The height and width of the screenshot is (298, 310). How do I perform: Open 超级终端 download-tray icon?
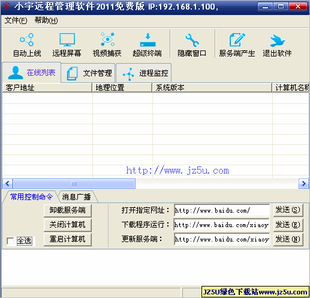(148, 40)
